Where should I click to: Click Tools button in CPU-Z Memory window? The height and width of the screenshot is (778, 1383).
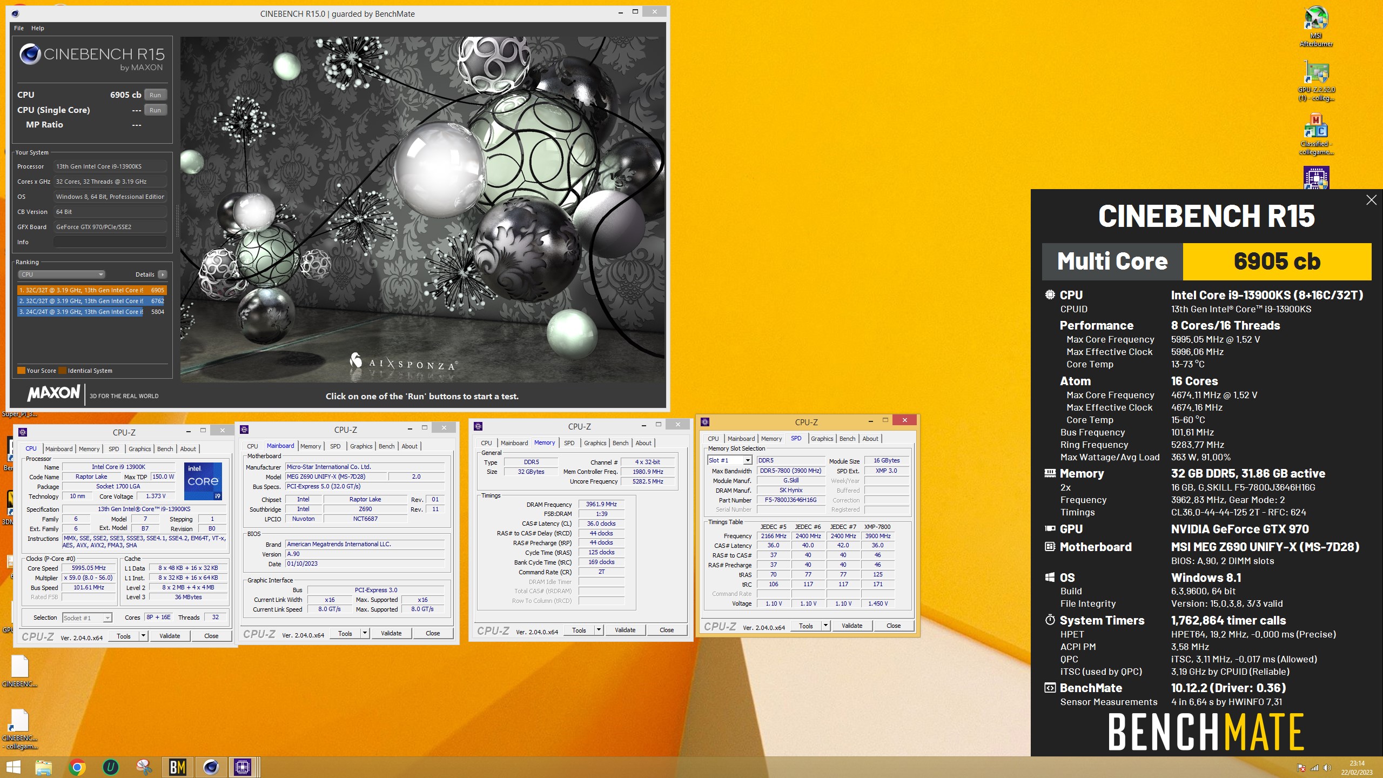coord(579,630)
